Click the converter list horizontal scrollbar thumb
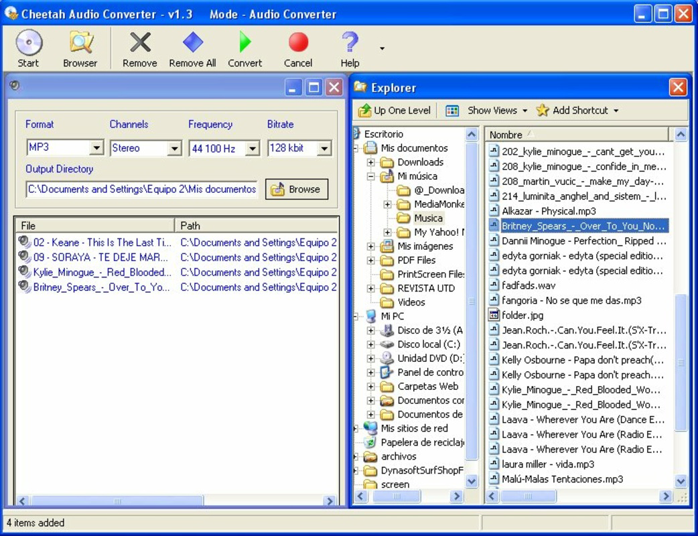Image resolution: width=698 pixels, height=536 pixels. (x=117, y=501)
